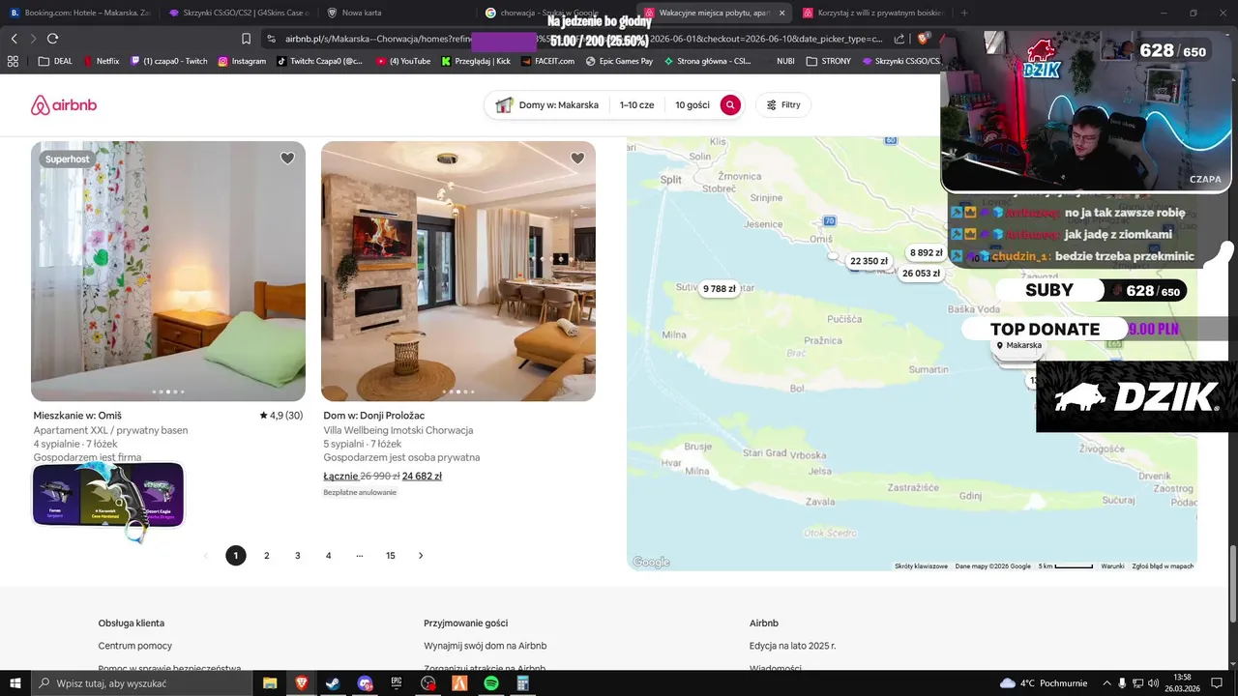Open a new browser tab with plus
The image size is (1238, 696).
[x=963, y=13]
